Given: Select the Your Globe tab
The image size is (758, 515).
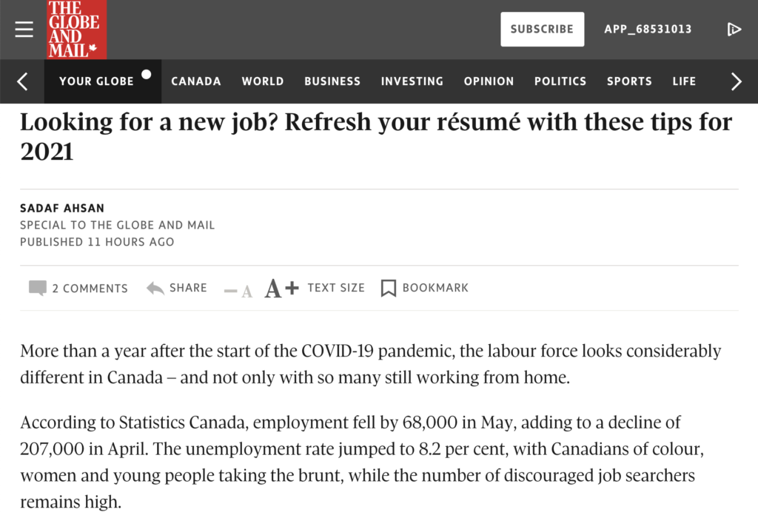Looking at the screenshot, I should [x=97, y=81].
